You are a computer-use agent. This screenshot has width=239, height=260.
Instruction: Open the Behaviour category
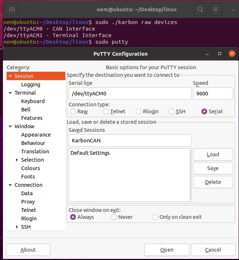pos(33,143)
